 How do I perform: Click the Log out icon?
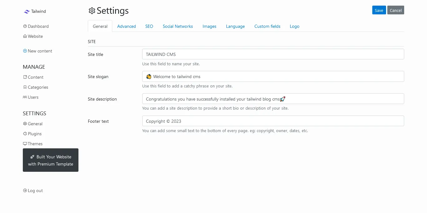point(25,191)
